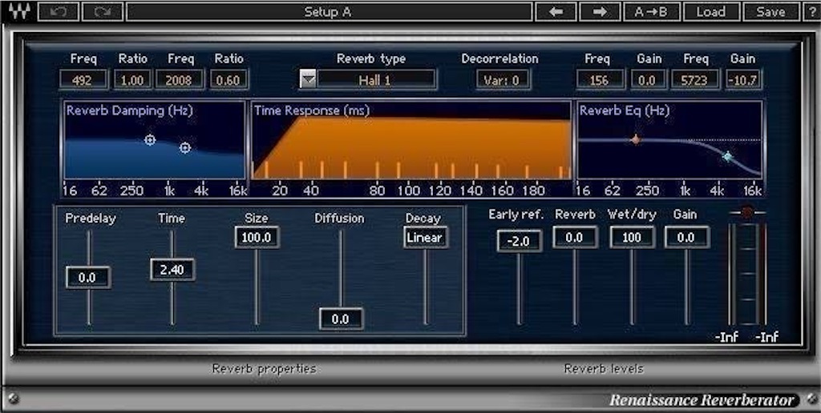Click damping Freq field showing 2008
This screenshot has height=413, width=821.
click(x=179, y=80)
